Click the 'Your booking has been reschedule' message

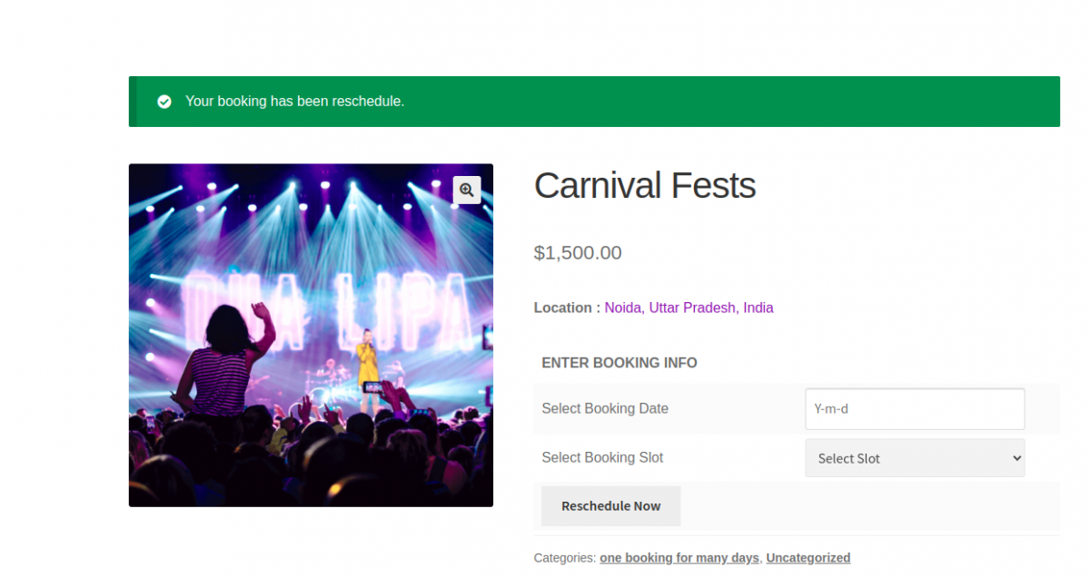pos(294,102)
